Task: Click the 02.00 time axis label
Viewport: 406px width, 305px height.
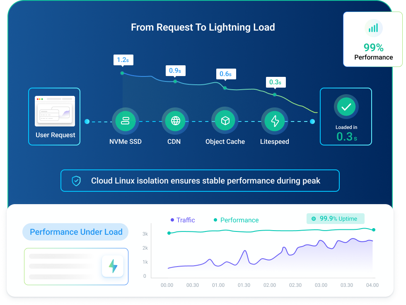Action: click(270, 285)
